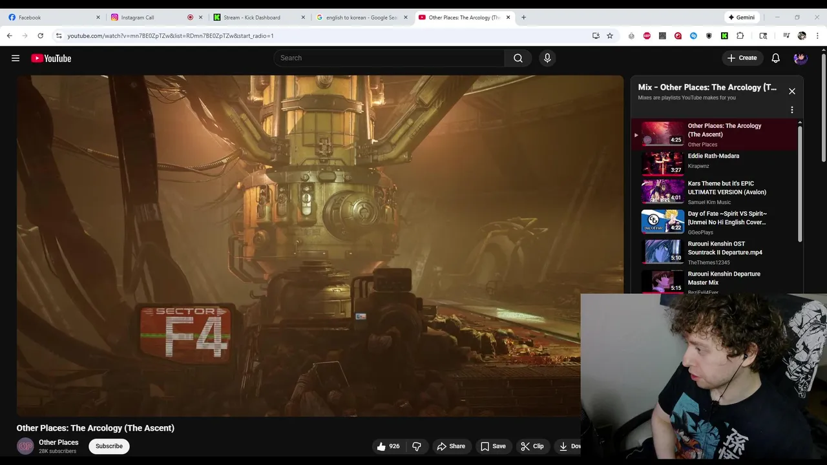Start voice search with microphone icon
Viewport: 827px width, 465px height.
547,58
